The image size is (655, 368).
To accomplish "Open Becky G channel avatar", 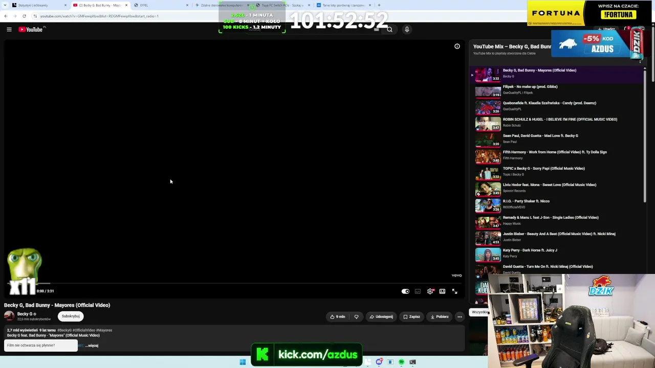I will pyautogui.click(x=9, y=316).
